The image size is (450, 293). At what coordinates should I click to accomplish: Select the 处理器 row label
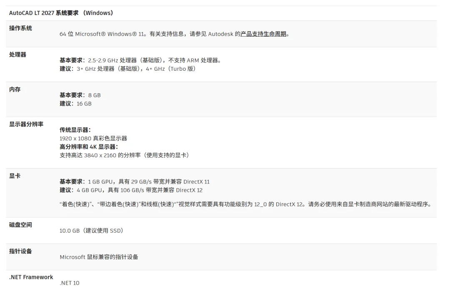point(17,55)
